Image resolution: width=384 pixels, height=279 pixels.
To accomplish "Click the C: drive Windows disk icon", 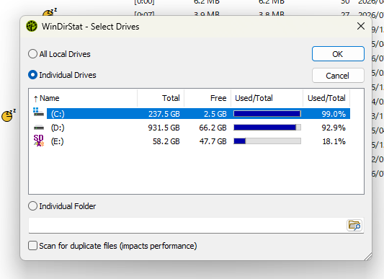I will click(x=38, y=112).
